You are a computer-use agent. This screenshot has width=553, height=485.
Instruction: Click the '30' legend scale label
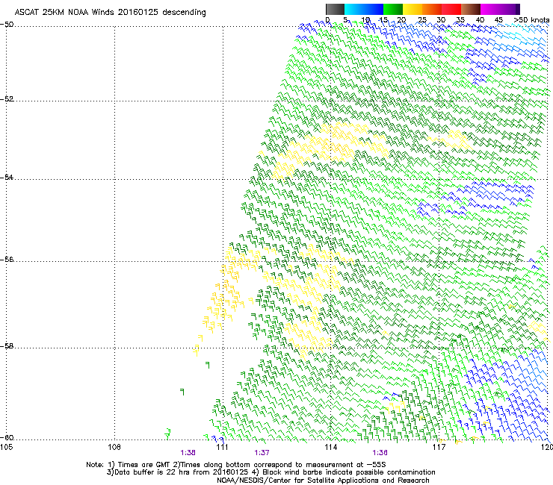coord(441,20)
